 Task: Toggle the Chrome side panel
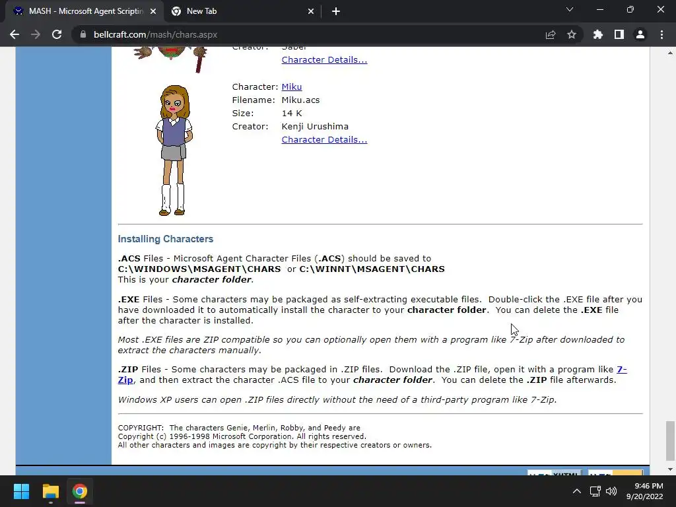[619, 34]
